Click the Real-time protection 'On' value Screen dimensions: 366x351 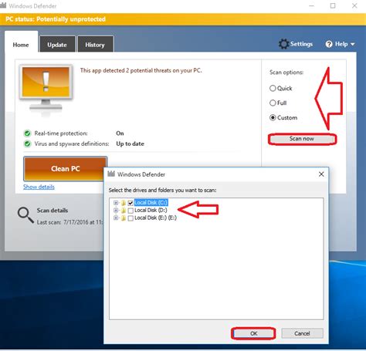pyautogui.click(x=120, y=133)
